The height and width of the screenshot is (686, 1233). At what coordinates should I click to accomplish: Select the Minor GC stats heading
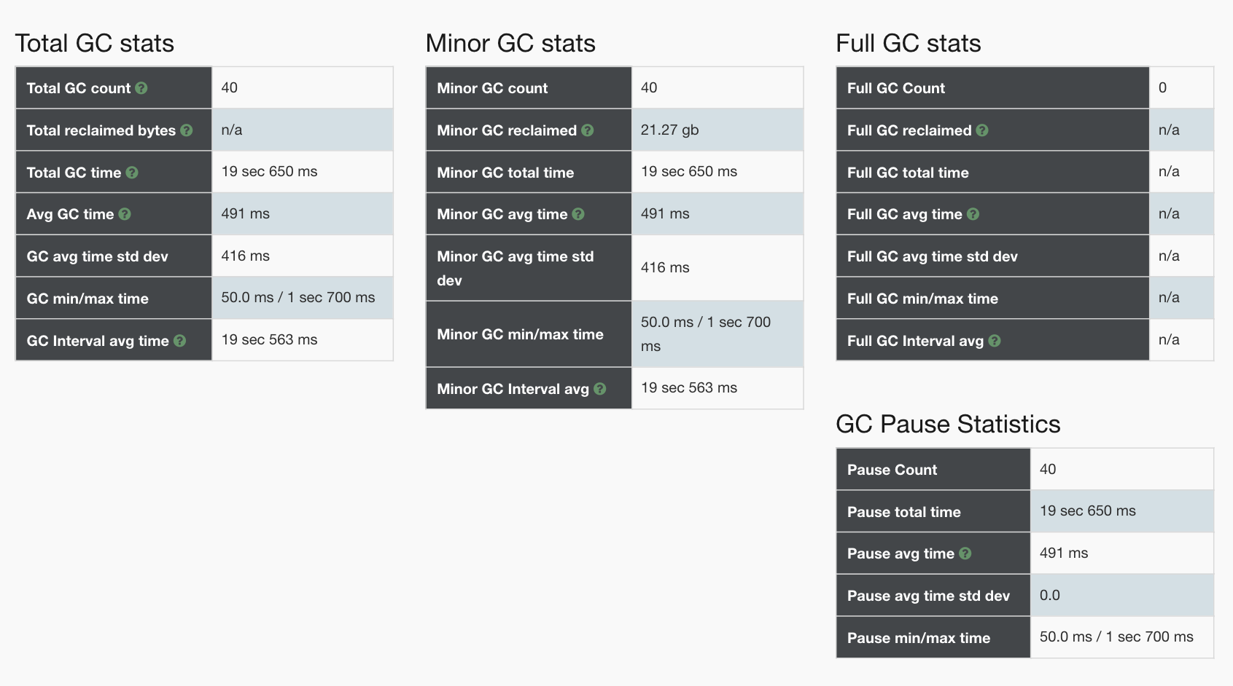(510, 44)
